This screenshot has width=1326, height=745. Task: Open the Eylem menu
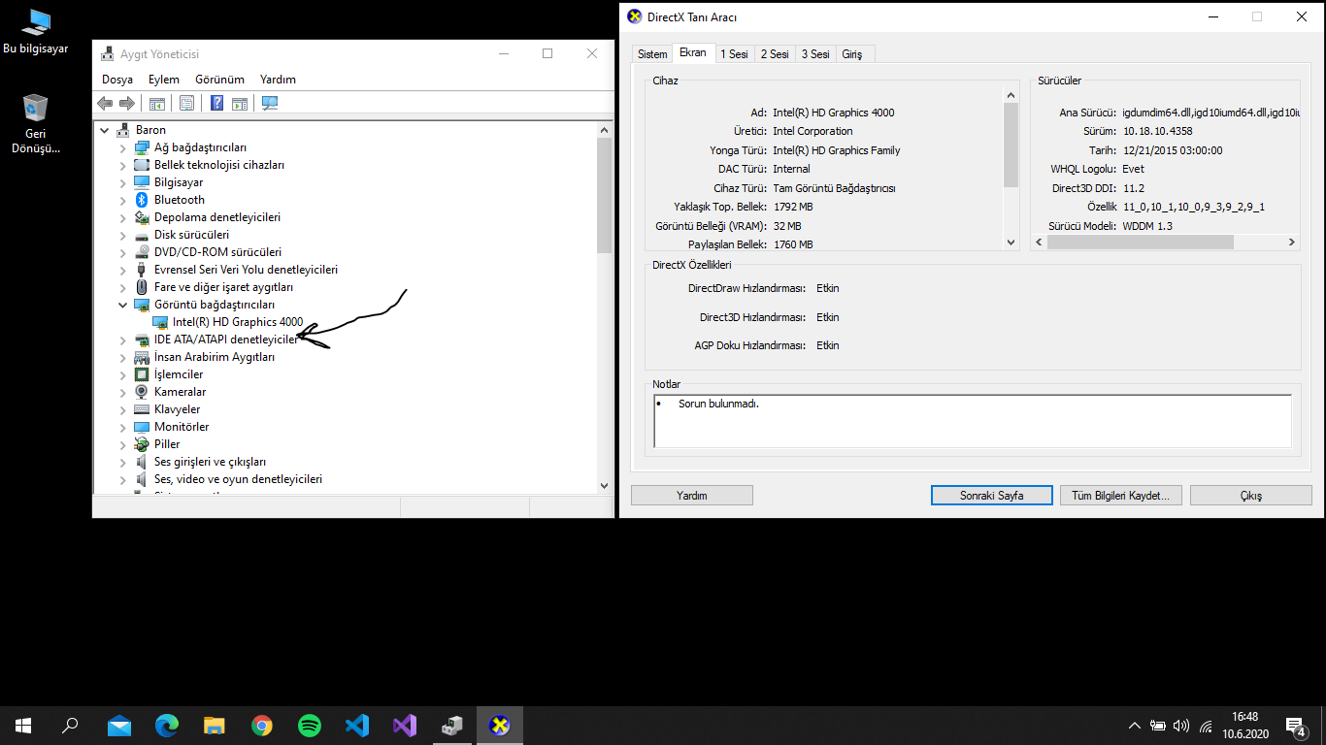[x=164, y=80]
